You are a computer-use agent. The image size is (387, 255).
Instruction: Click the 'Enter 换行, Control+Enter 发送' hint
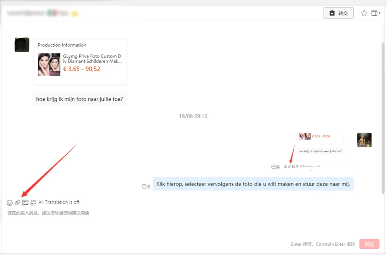pos(323,244)
